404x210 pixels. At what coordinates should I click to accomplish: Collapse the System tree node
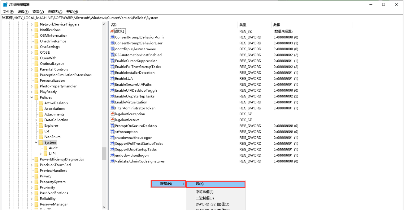[x=36, y=142]
